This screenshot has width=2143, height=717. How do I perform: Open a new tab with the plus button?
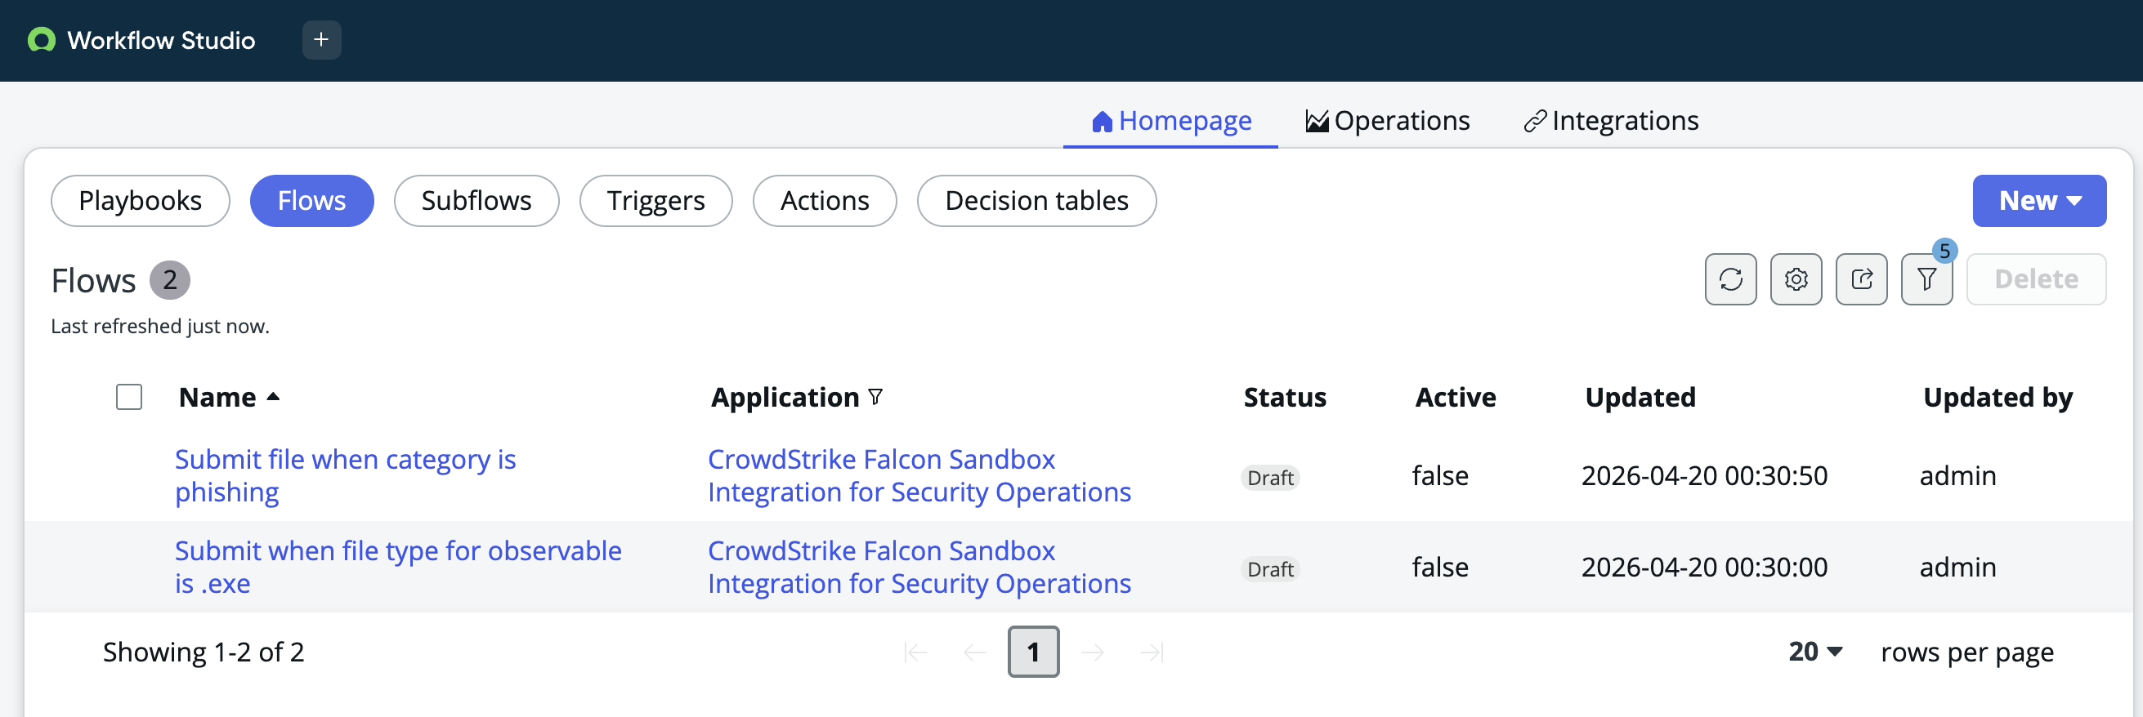(321, 40)
